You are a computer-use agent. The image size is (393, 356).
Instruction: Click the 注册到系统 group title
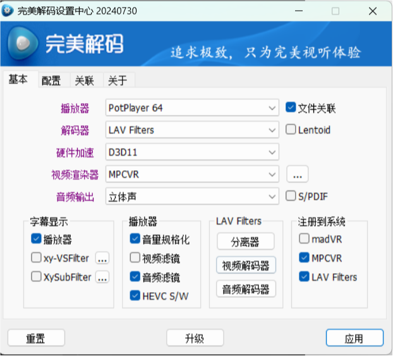(x=322, y=222)
